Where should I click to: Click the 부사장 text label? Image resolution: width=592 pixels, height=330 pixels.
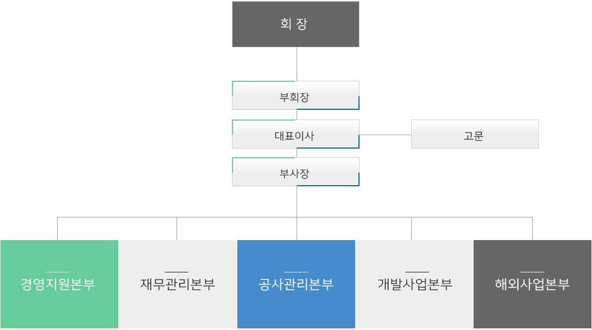[x=294, y=174]
